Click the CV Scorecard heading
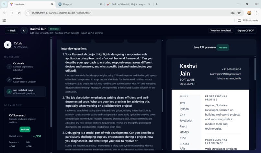261x153 pixels. pos(17,115)
